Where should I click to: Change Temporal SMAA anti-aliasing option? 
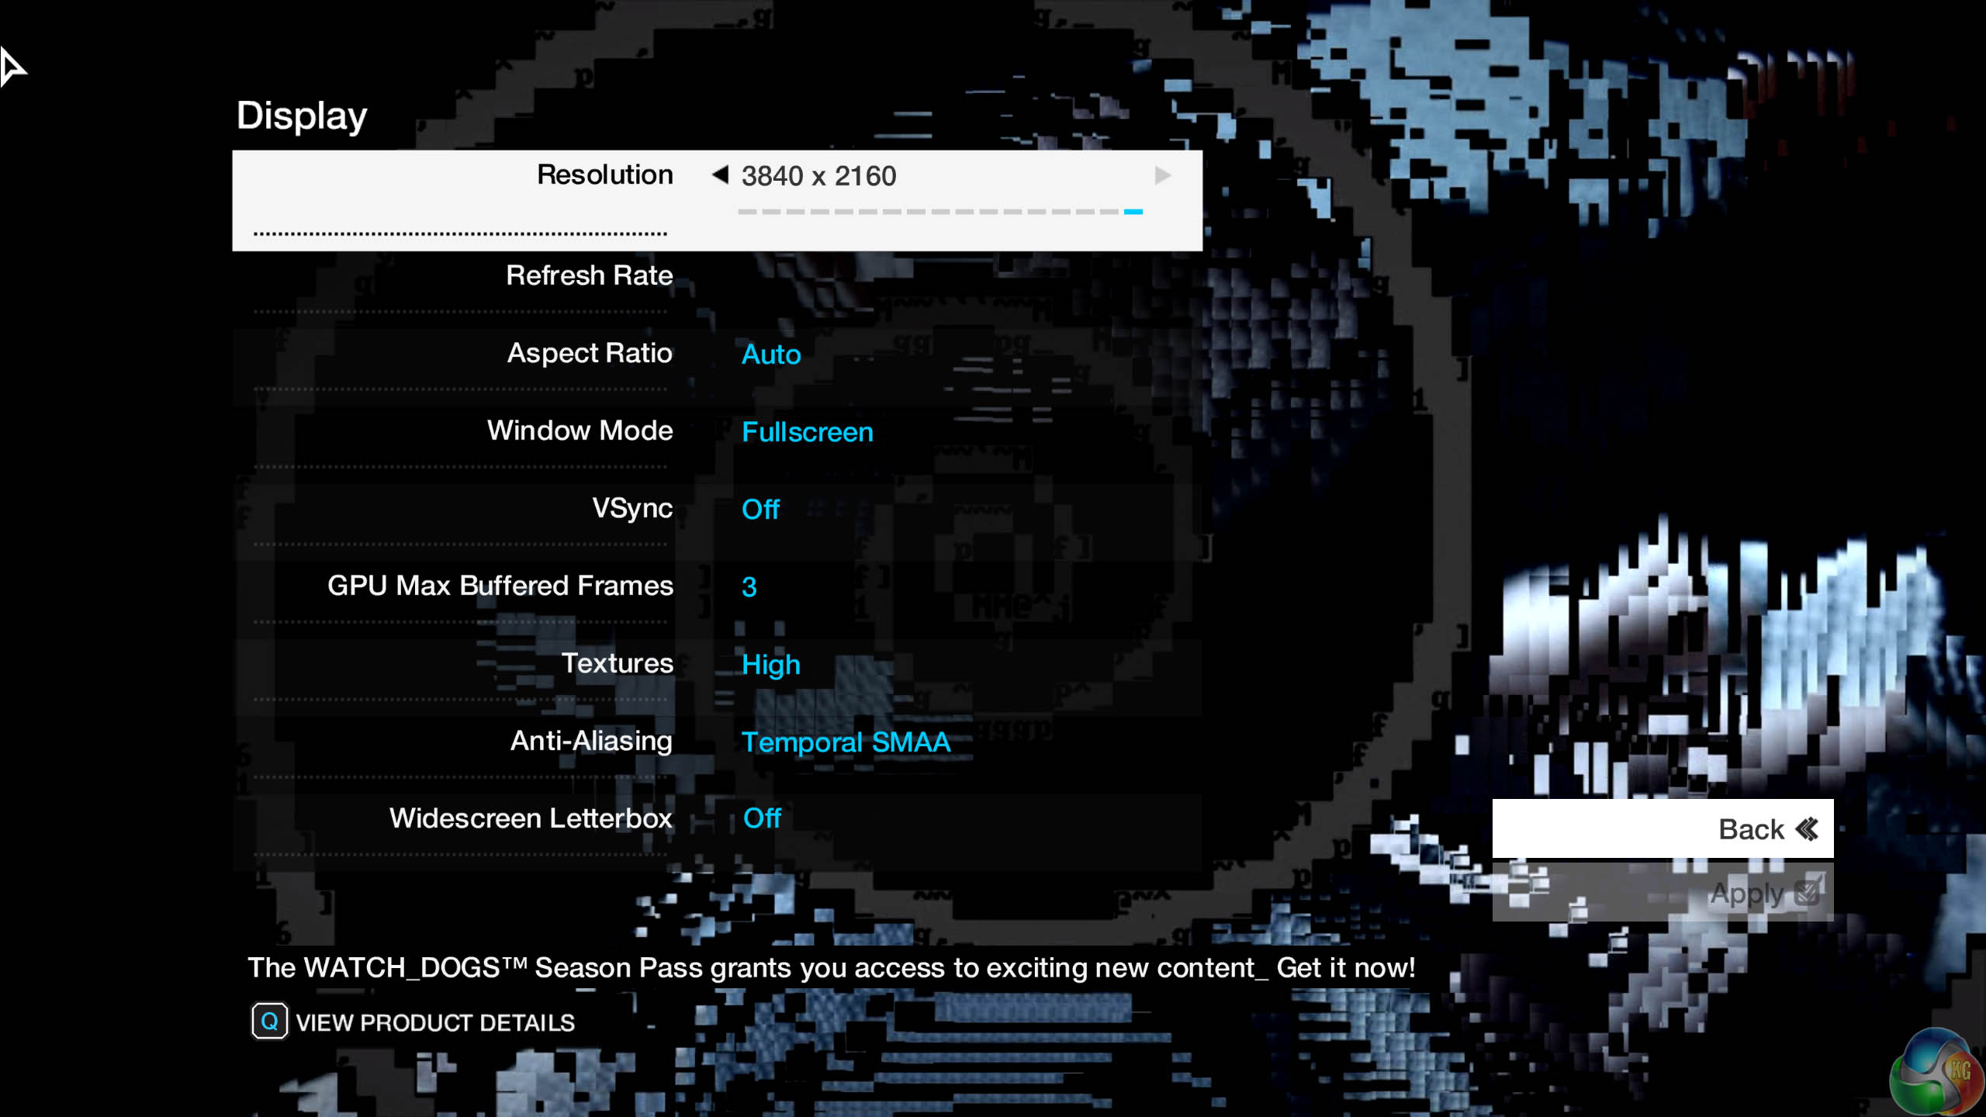pos(846,742)
